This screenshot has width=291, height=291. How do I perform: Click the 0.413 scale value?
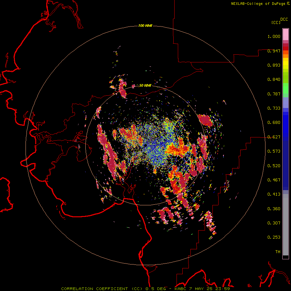pos(274,194)
